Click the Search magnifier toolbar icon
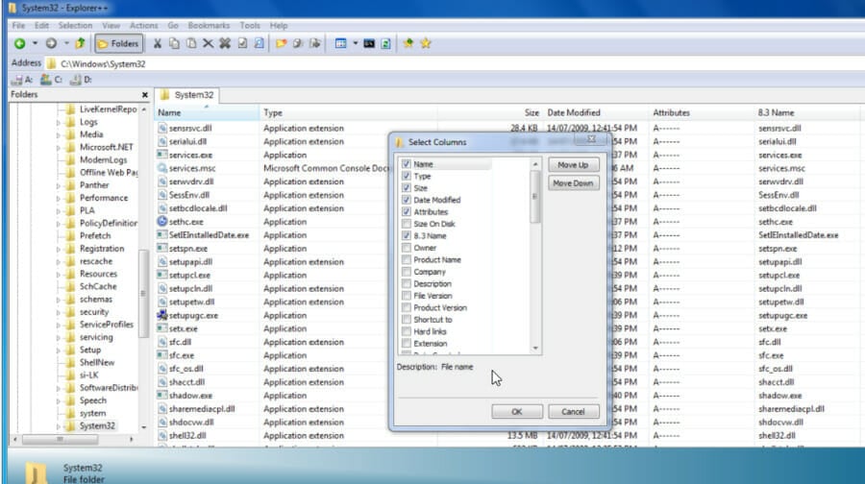 pyautogui.click(x=259, y=43)
